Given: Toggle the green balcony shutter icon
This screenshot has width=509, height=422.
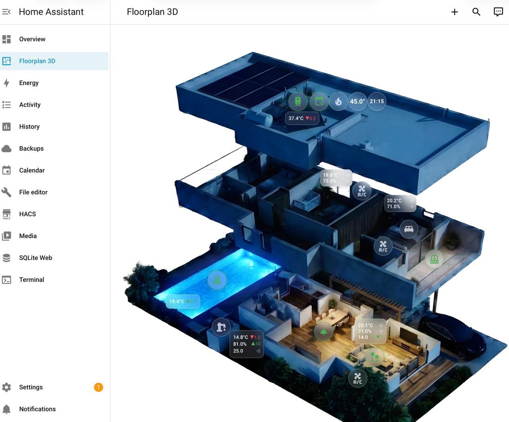Looking at the screenshot, I should click(x=434, y=259).
